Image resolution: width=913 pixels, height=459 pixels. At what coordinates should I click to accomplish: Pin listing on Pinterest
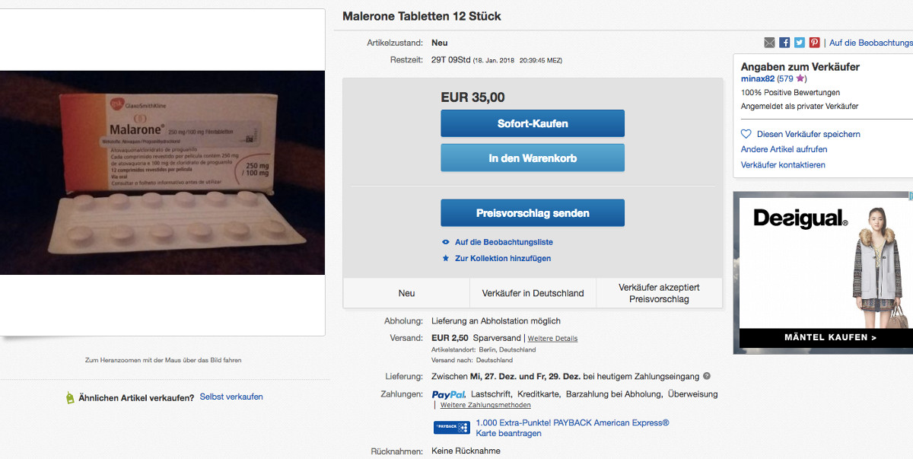(814, 43)
